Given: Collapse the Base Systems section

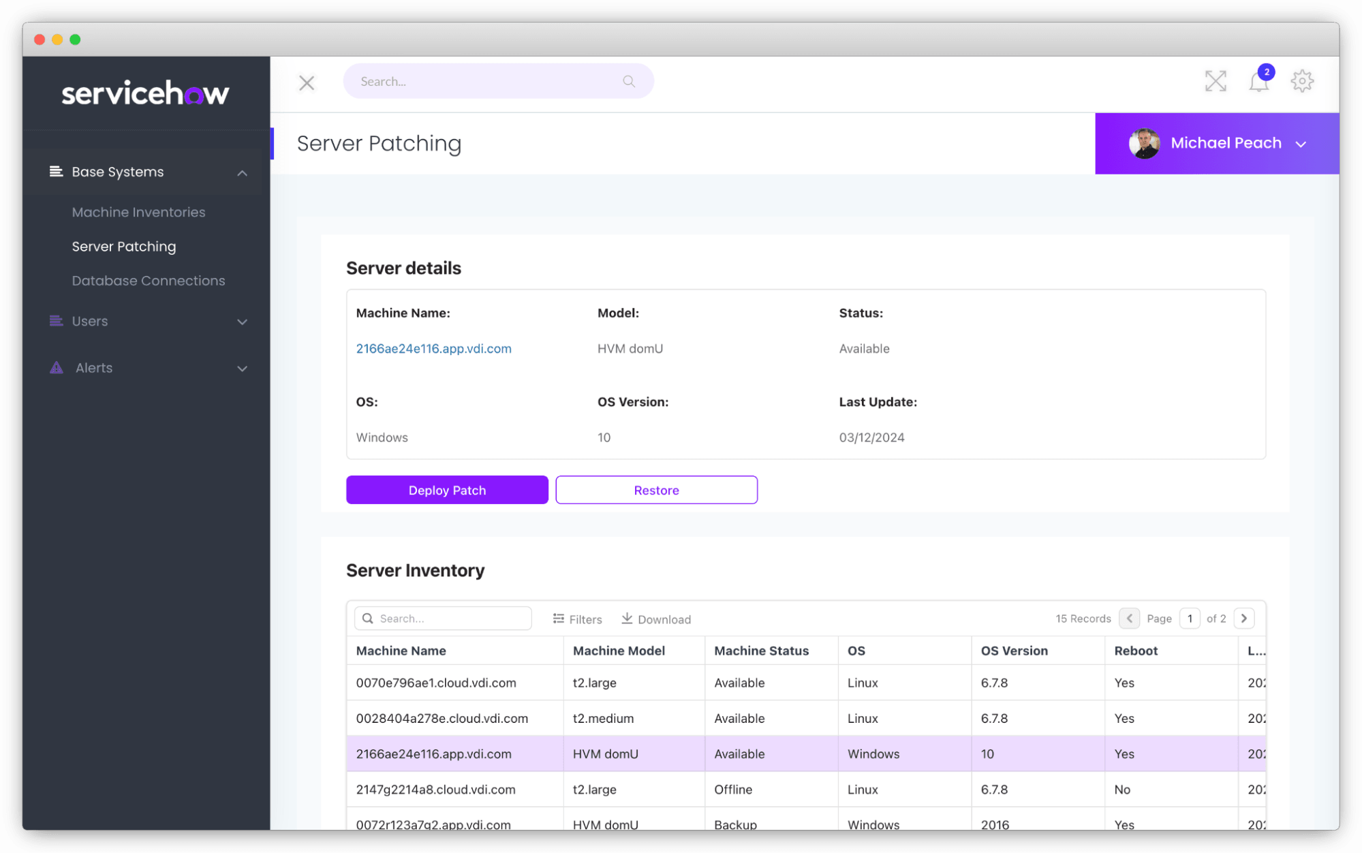Looking at the screenshot, I should (x=242, y=172).
